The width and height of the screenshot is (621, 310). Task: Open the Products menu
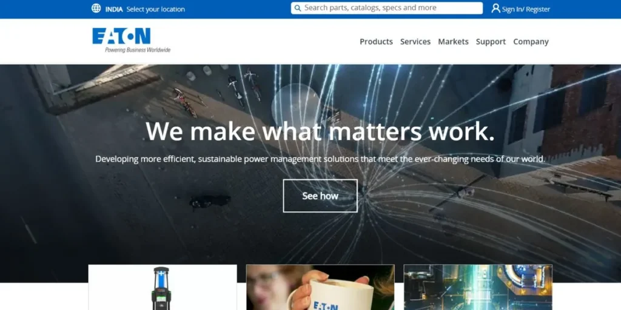(x=376, y=42)
